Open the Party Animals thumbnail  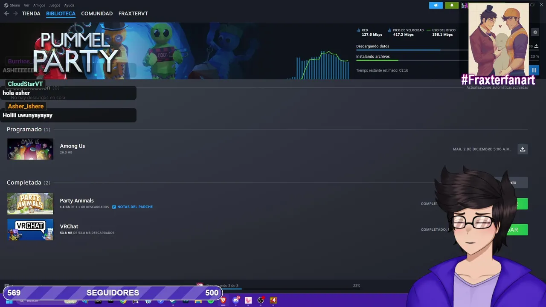(x=30, y=203)
